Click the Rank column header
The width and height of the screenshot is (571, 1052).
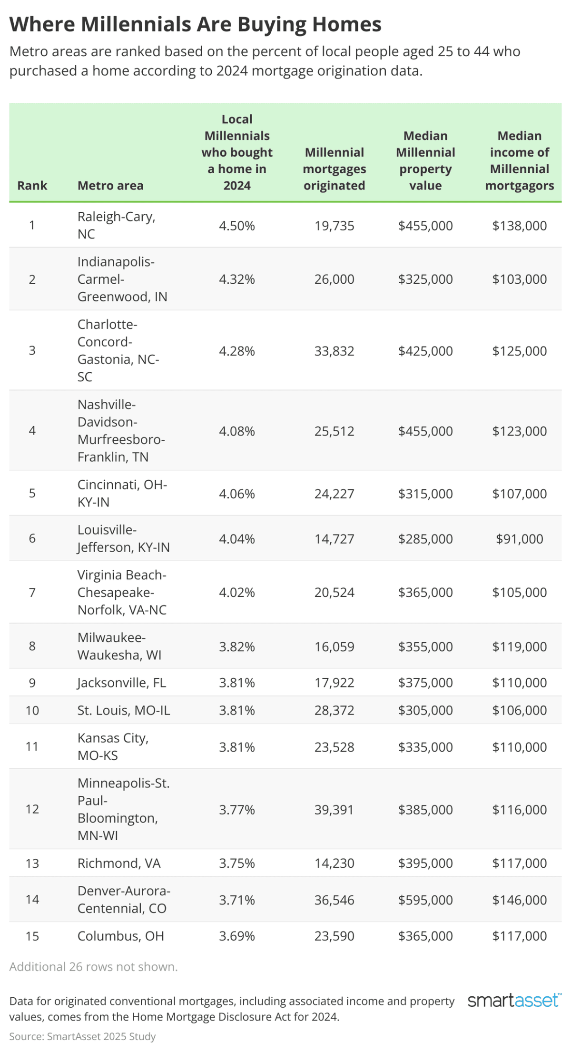click(32, 186)
